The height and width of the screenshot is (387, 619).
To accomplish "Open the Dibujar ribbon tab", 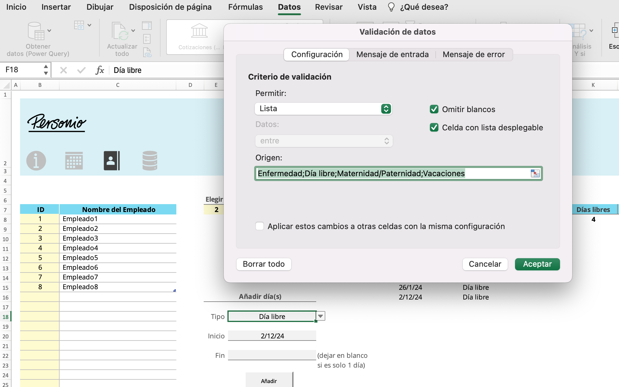I will tap(100, 7).
